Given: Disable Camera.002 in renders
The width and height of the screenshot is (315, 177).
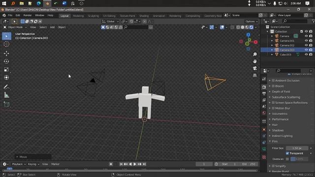Looking at the screenshot, I should point(311,45).
